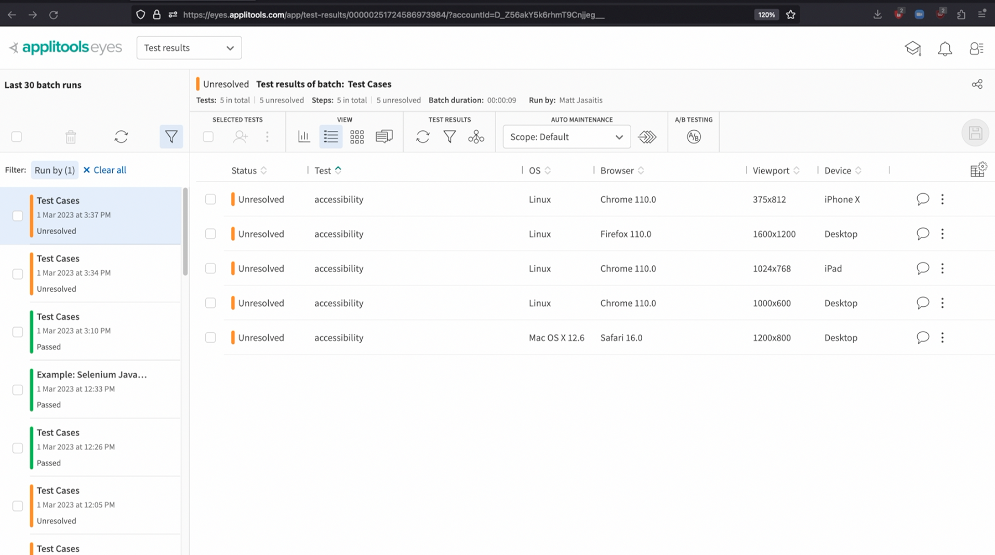Sort by Viewport column
Image resolution: width=995 pixels, height=555 pixels.
point(776,170)
